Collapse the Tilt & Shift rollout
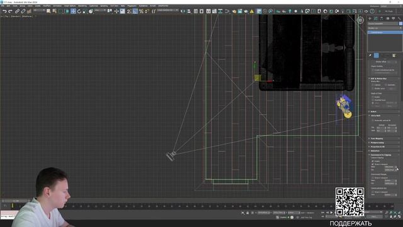 click(384, 115)
